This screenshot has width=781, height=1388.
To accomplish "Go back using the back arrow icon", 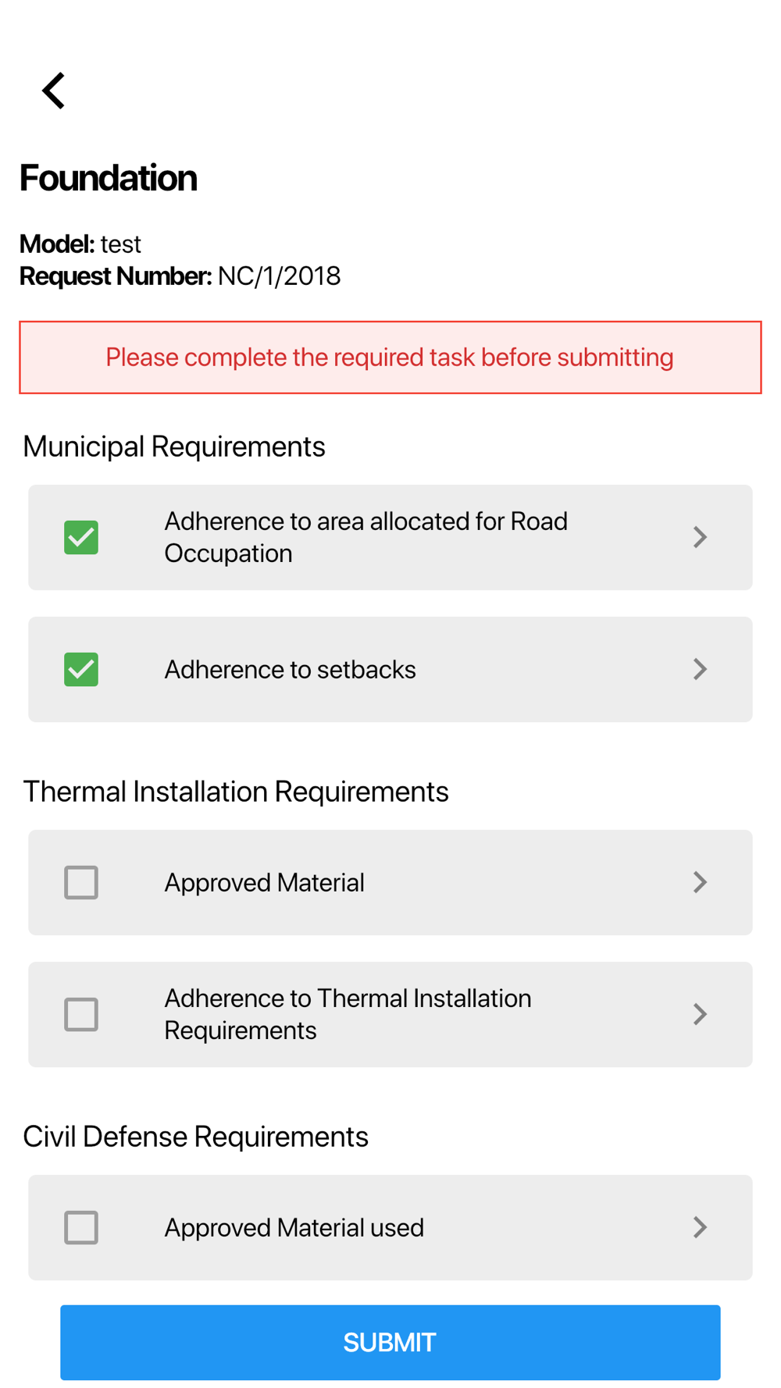I will tap(53, 91).
